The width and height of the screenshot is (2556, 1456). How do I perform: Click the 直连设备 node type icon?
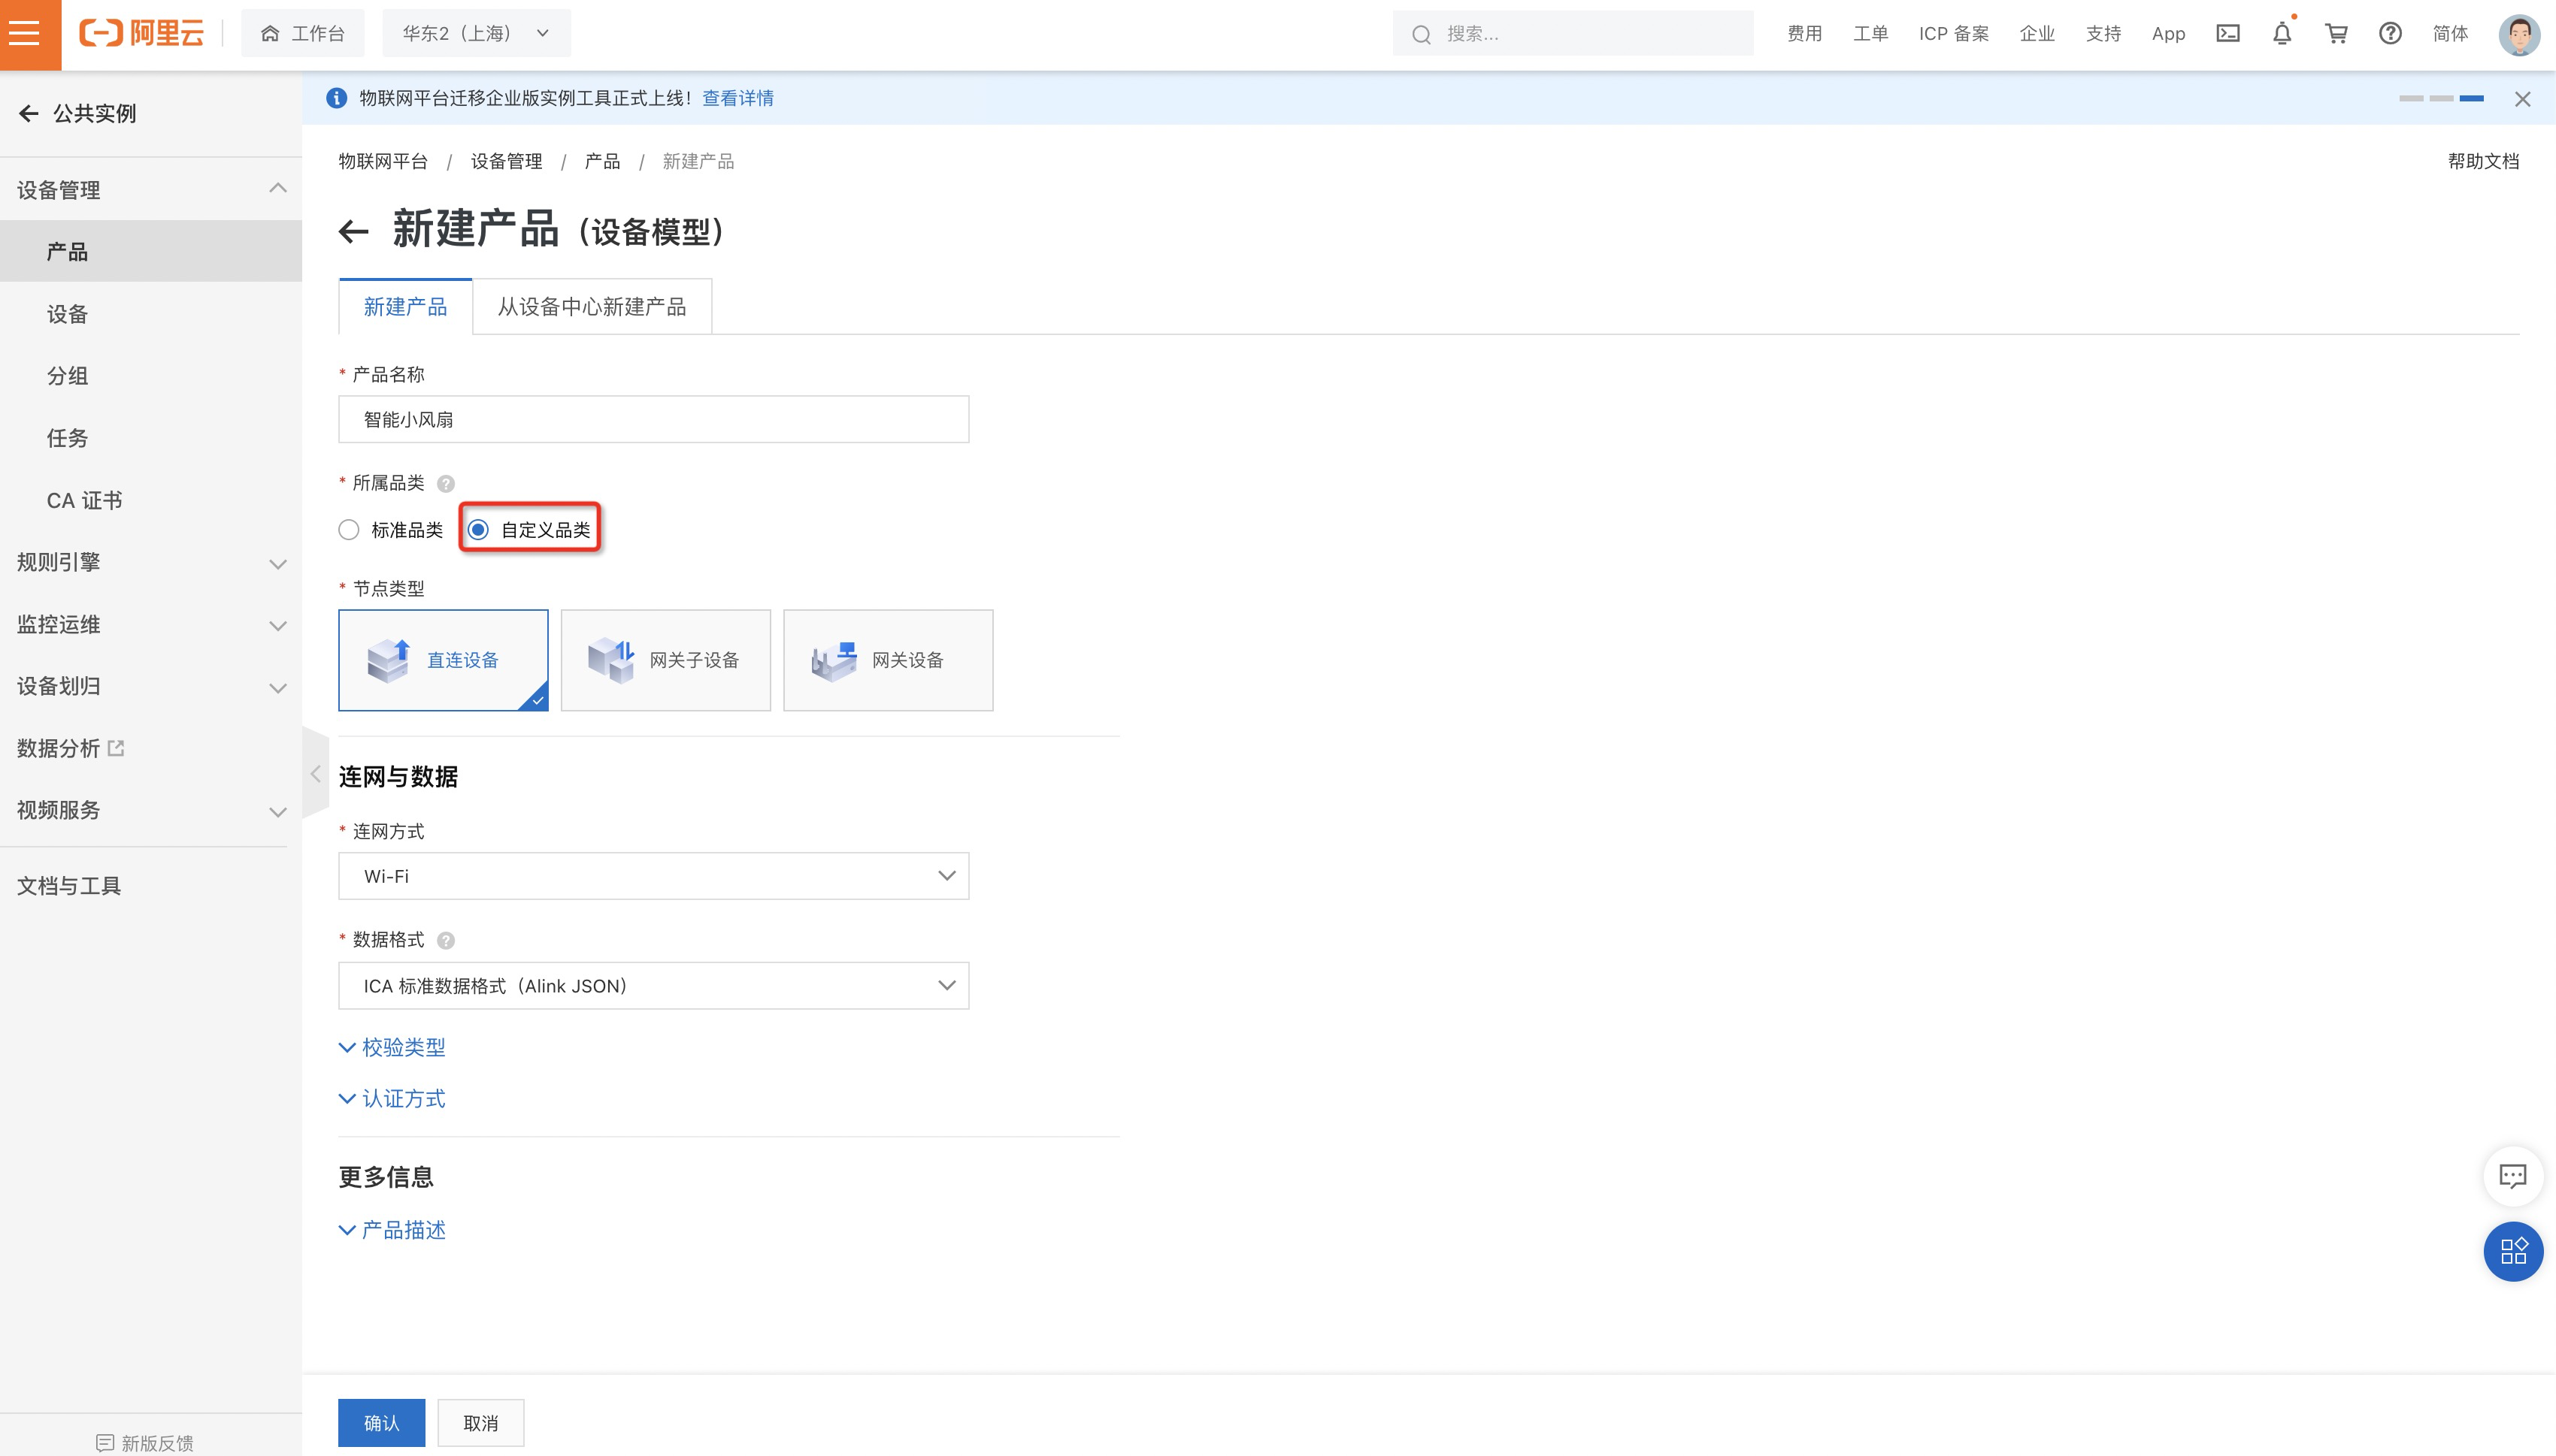[388, 658]
